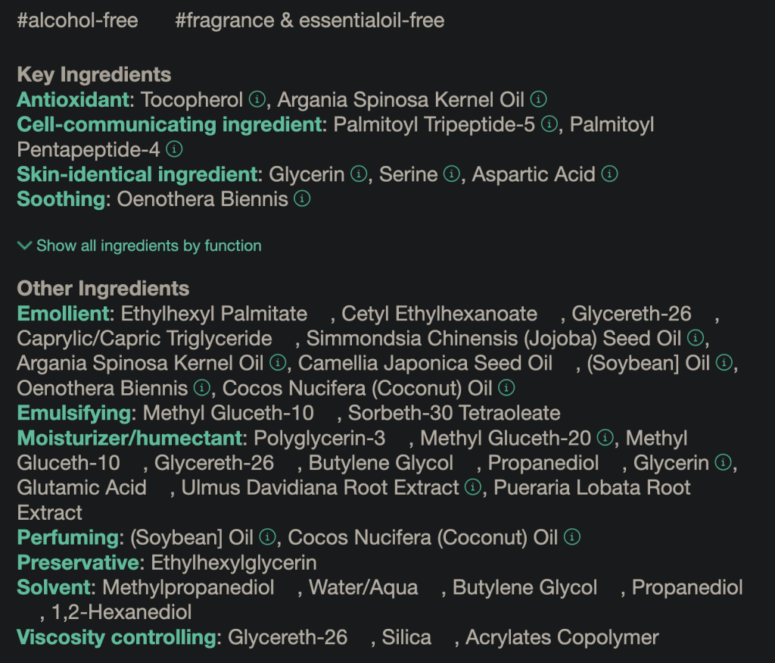Click info icon after Palmitoyl Pentapeptide-4
775x663 pixels.
pos(174,149)
